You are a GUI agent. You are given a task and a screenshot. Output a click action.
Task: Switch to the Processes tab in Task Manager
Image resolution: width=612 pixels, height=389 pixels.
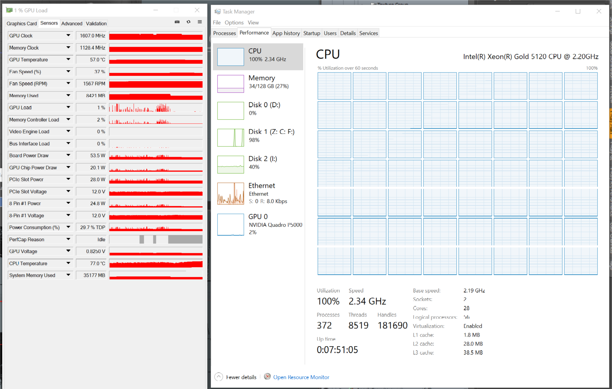[225, 33]
